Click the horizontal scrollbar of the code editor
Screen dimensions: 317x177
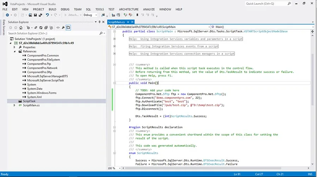click(x=203, y=168)
